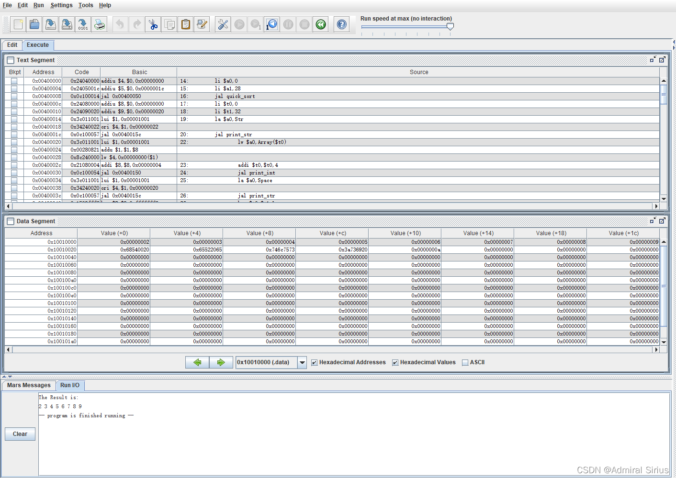This screenshot has height=478, width=676.
Task: Run one step with step-forward icon
Action: click(256, 24)
